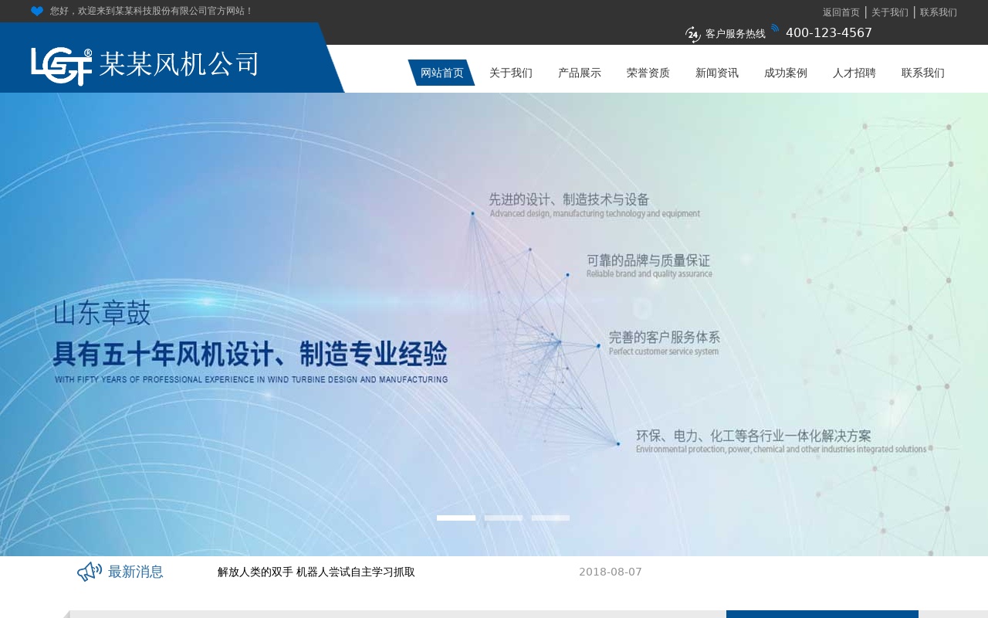This screenshot has width=988, height=618.
Task: Click the LCSF company logo
Action: [x=62, y=66]
